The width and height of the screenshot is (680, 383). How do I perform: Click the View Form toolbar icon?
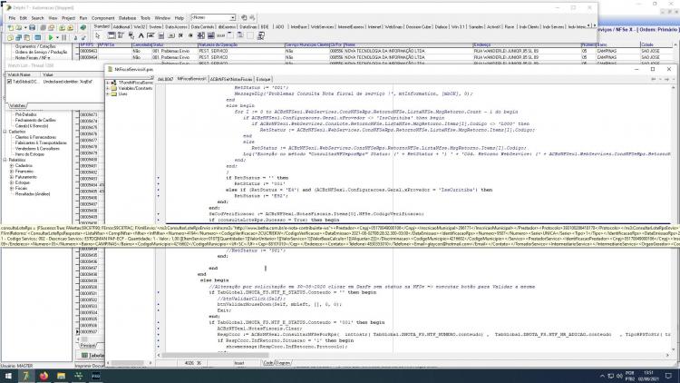click(x=19, y=38)
